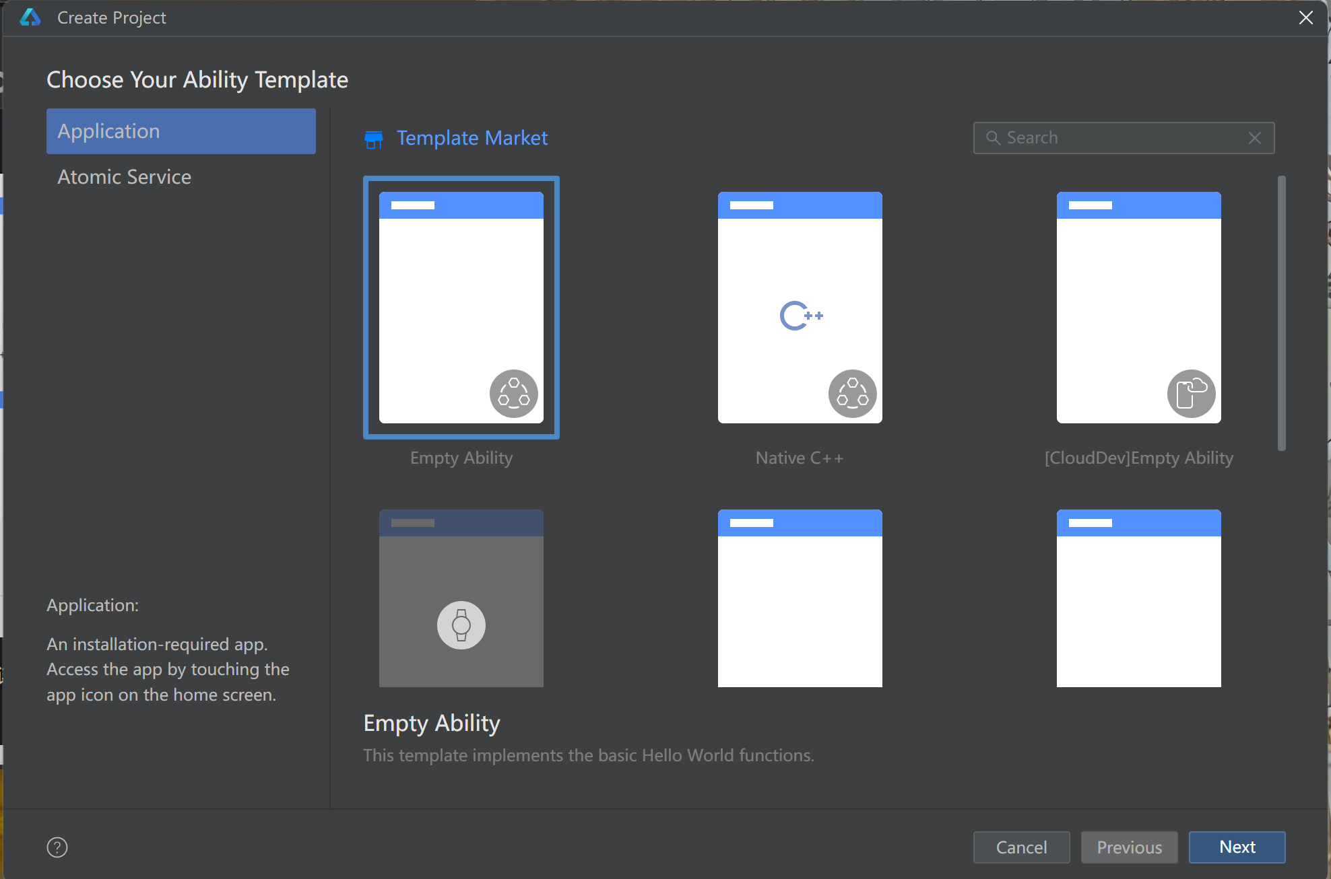Select the Native C++ template thumbnail
This screenshot has height=879, width=1331.
pyautogui.click(x=800, y=308)
